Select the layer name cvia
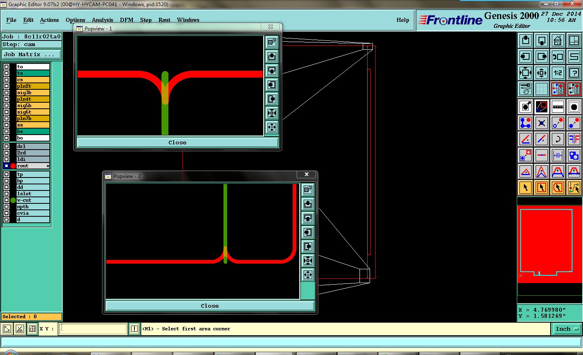This screenshot has height=355, width=583. click(33, 213)
